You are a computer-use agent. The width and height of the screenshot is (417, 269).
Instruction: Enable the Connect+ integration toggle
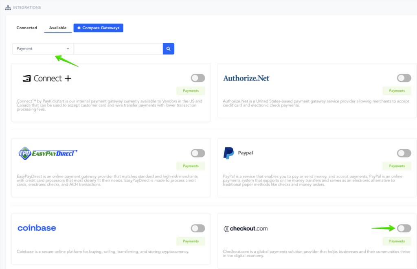click(x=198, y=78)
